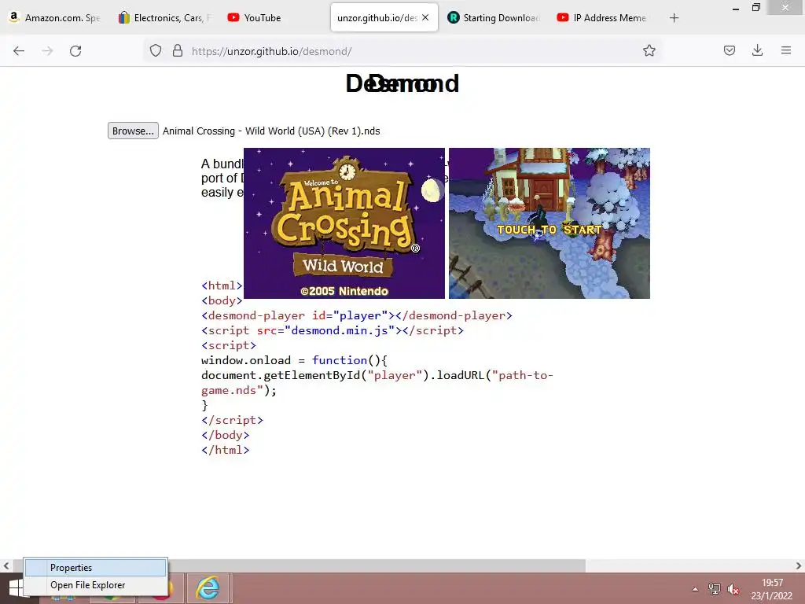Click the '<script src="desmond.min.js">' code line
This screenshot has height=604, width=805.
333,330
